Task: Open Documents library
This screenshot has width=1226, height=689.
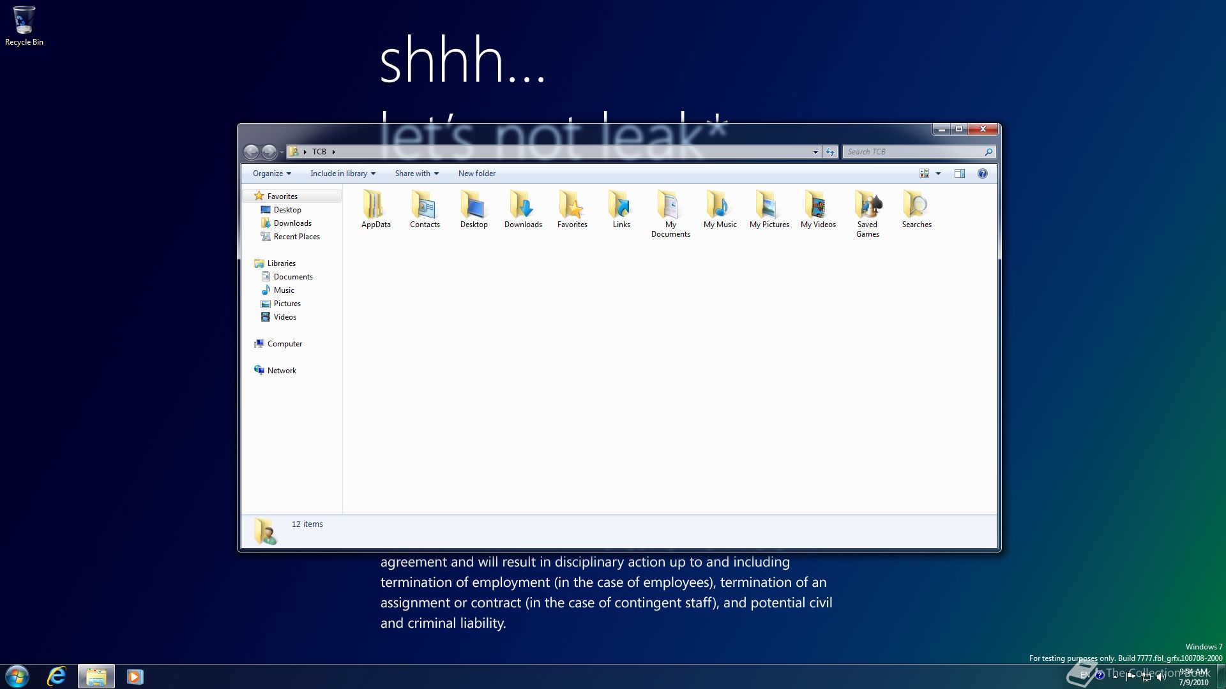Action: [293, 277]
